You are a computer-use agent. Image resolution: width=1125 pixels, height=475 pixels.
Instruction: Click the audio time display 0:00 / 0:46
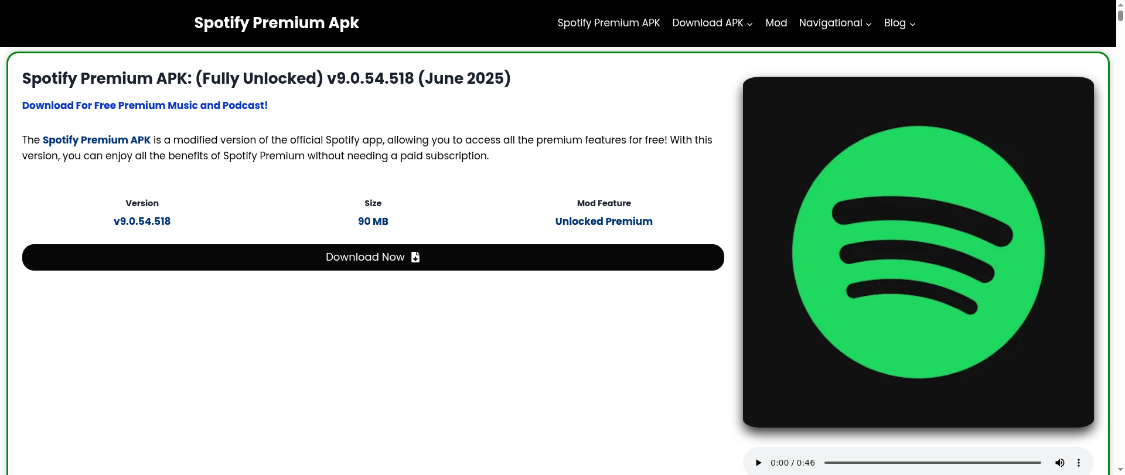point(793,463)
